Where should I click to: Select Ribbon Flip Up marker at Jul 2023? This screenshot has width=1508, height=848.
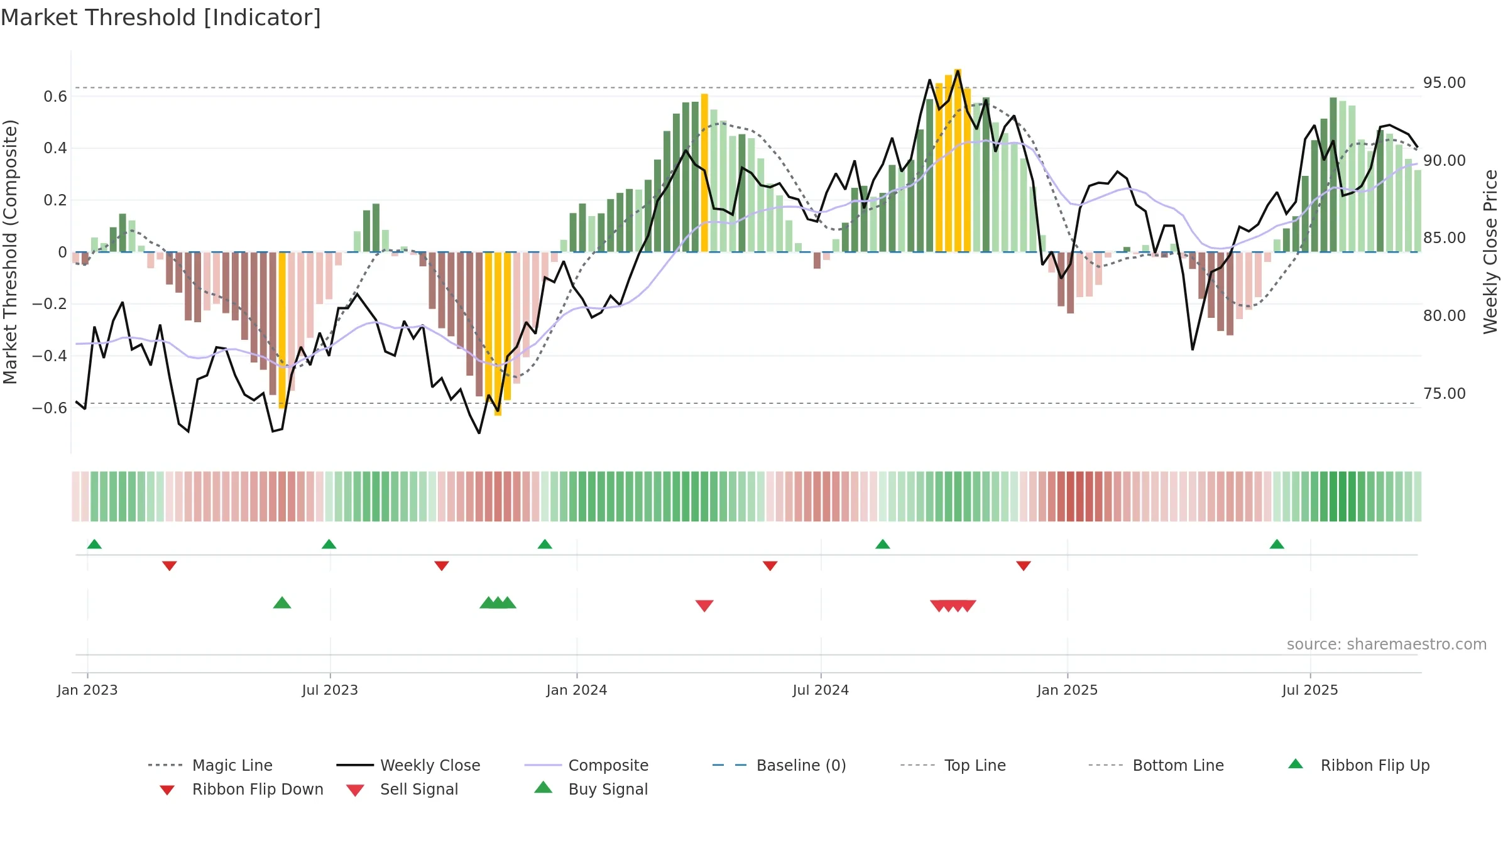click(x=329, y=544)
